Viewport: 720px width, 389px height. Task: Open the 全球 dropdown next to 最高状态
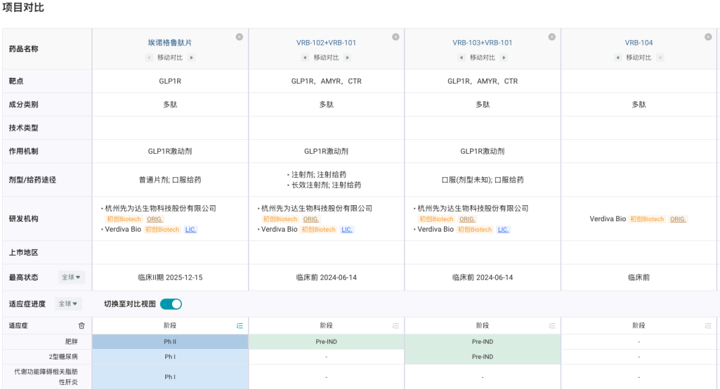pyautogui.click(x=71, y=277)
